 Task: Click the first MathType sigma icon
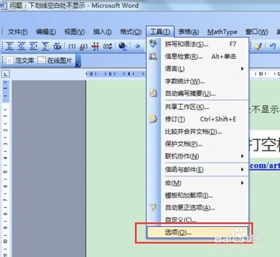point(10,46)
